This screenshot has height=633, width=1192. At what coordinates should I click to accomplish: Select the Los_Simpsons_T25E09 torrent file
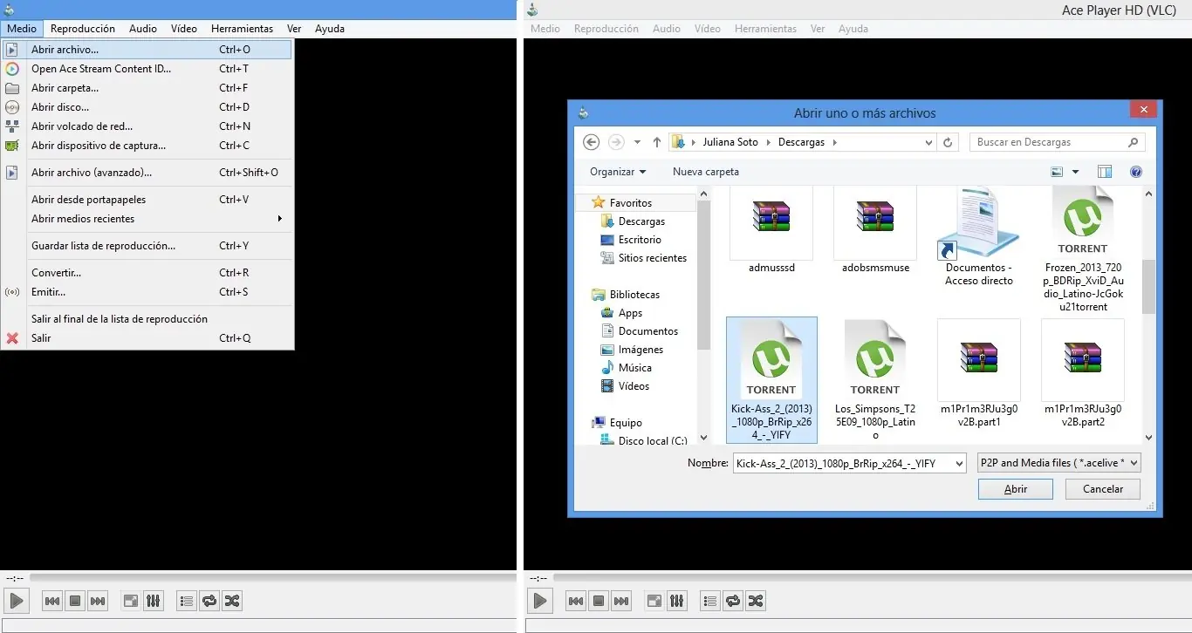875,378
